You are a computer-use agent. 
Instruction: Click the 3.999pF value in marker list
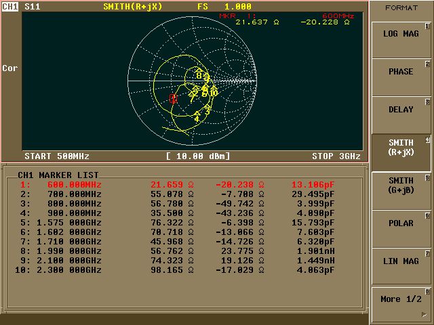tap(316, 204)
